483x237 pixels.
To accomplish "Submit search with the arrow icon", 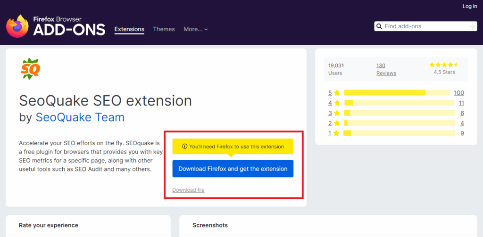I will pyautogui.click(x=472, y=27).
